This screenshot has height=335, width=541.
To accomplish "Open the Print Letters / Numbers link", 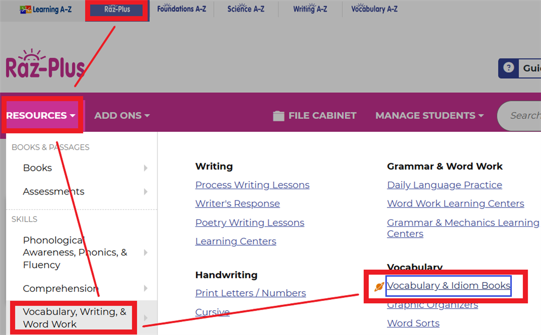I will [x=250, y=293].
